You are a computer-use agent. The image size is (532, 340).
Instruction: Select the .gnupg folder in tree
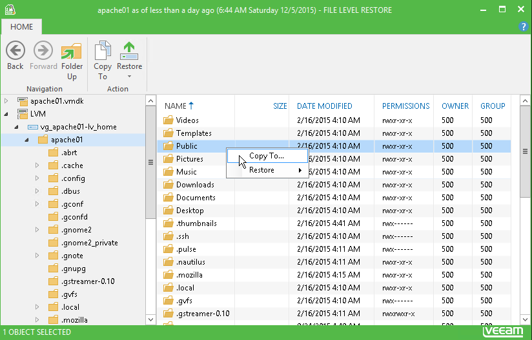tap(66, 269)
